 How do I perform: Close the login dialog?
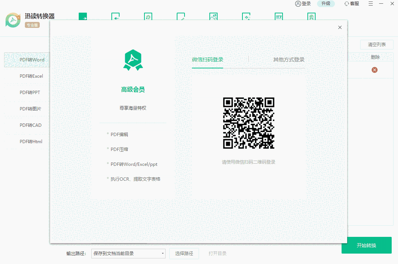tap(340, 28)
